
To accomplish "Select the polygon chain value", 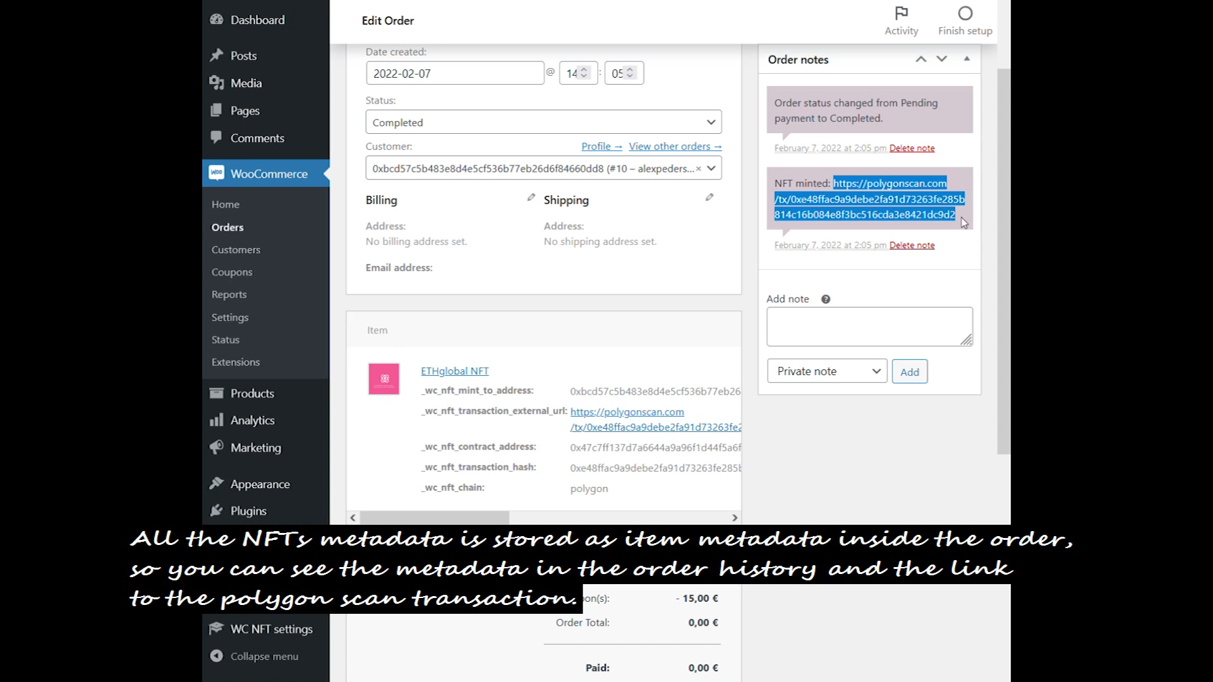I will tap(589, 488).
